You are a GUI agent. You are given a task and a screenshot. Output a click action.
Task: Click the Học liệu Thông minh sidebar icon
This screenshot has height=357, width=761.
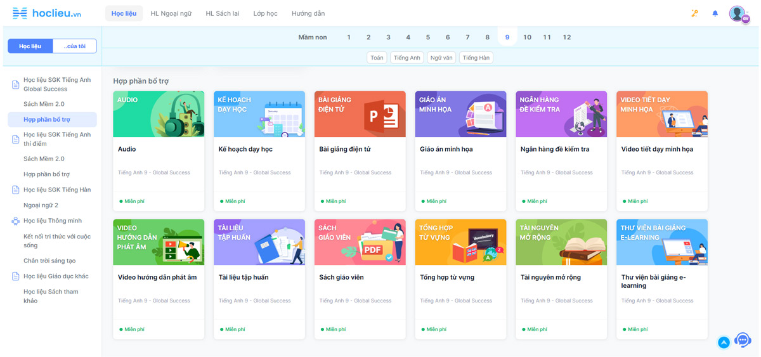click(16, 221)
